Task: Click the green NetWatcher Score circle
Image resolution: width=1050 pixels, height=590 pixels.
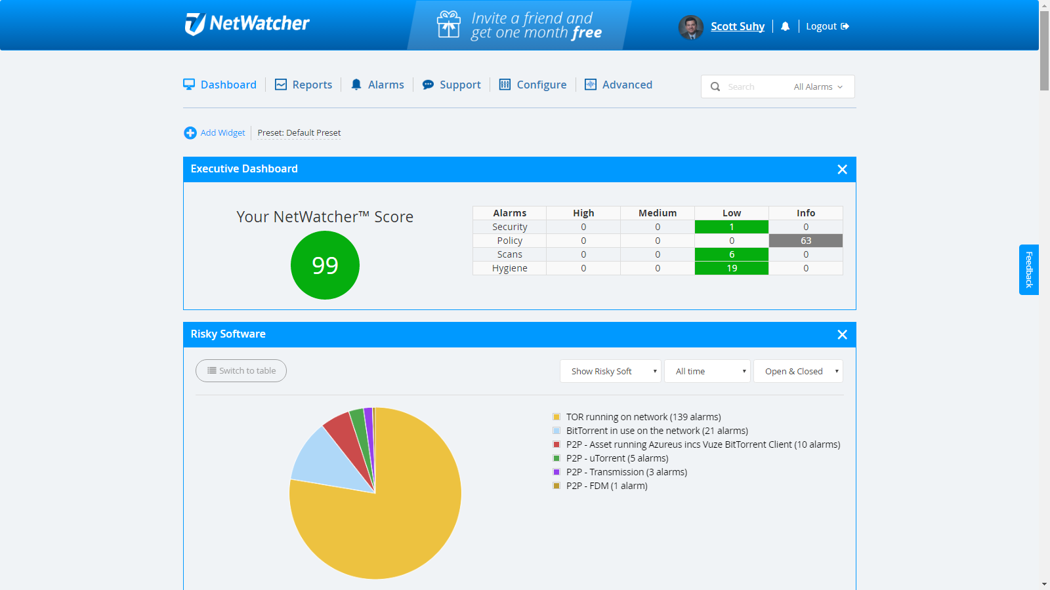Action: tap(325, 265)
